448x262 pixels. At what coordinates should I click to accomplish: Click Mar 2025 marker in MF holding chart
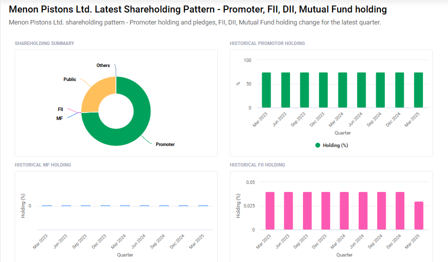point(203,205)
